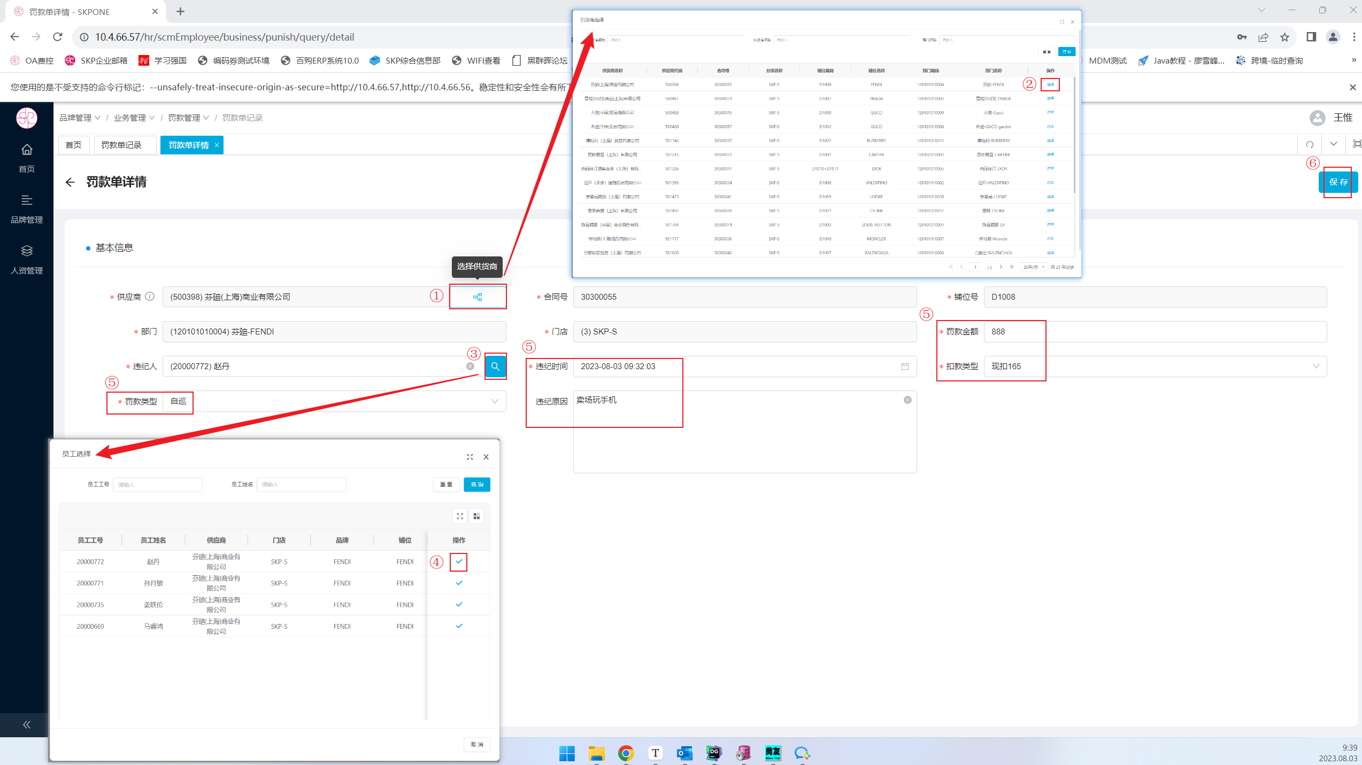This screenshot has width=1362, height=765.
Task: Maximize the 员工选择 dialog
Action: 470,457
